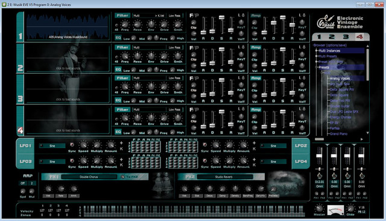
Task: Adjust the LFO1 Speed knob
Action: click(x=83, y=145)
